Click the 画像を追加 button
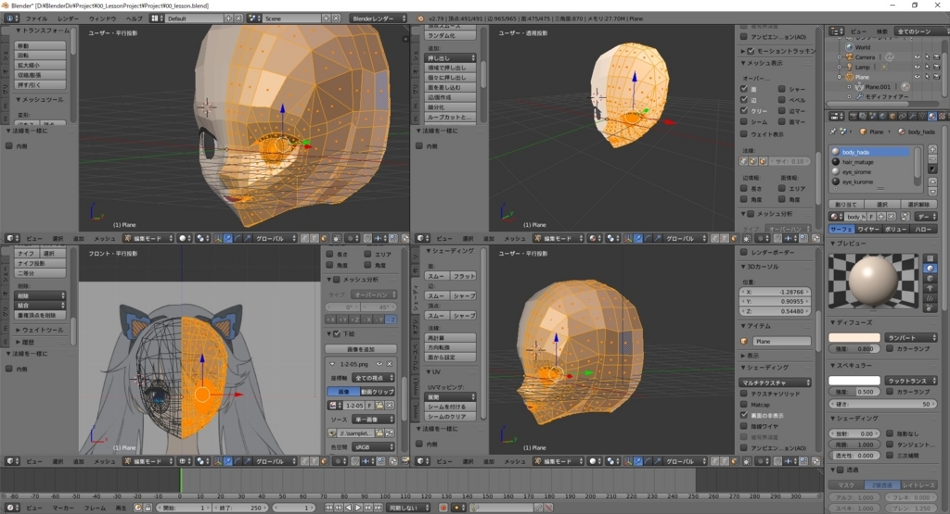This screenshot has width=950, height=514. coord(361,349)
